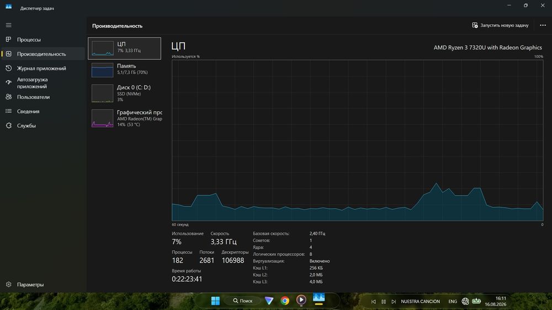Click the threads count 2681

point(206,260)
